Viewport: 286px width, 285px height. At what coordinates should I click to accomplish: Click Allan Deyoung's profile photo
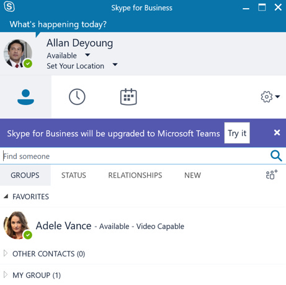click(x=18, y=53)
